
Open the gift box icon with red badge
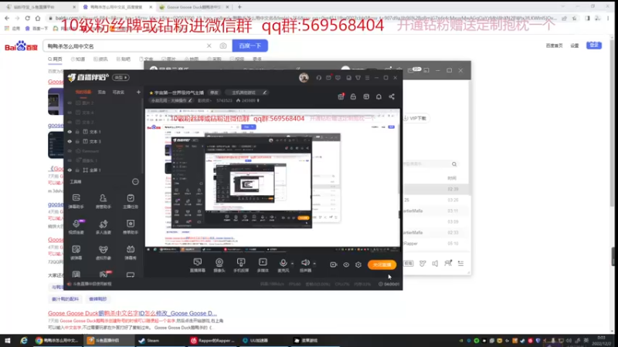341,97
